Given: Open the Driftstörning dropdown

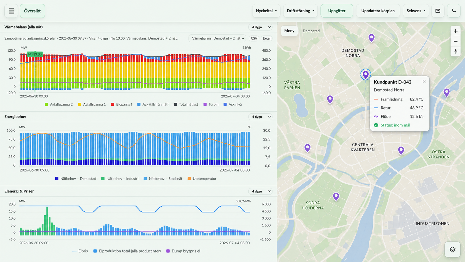Looking at the screenshot, I should point(300,11).
